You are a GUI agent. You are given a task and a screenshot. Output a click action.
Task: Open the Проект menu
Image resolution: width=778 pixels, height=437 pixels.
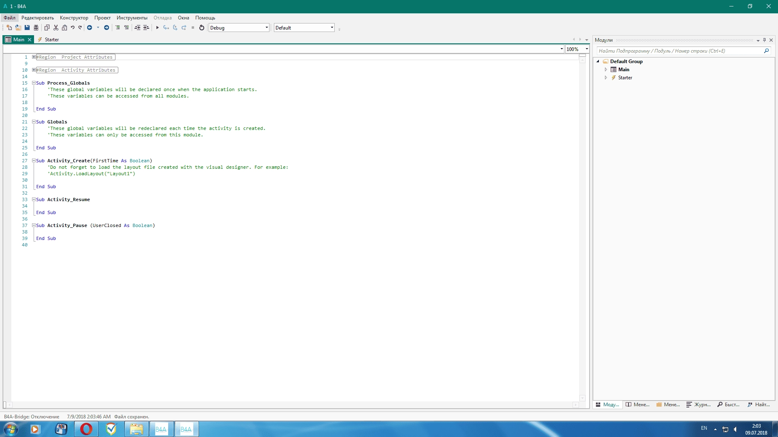pos(103,18)
